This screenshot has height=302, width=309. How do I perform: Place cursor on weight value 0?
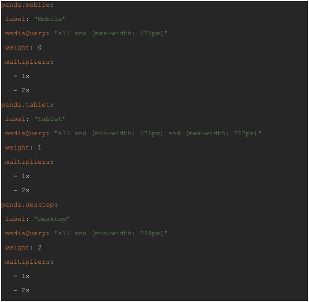click(40, 47)
